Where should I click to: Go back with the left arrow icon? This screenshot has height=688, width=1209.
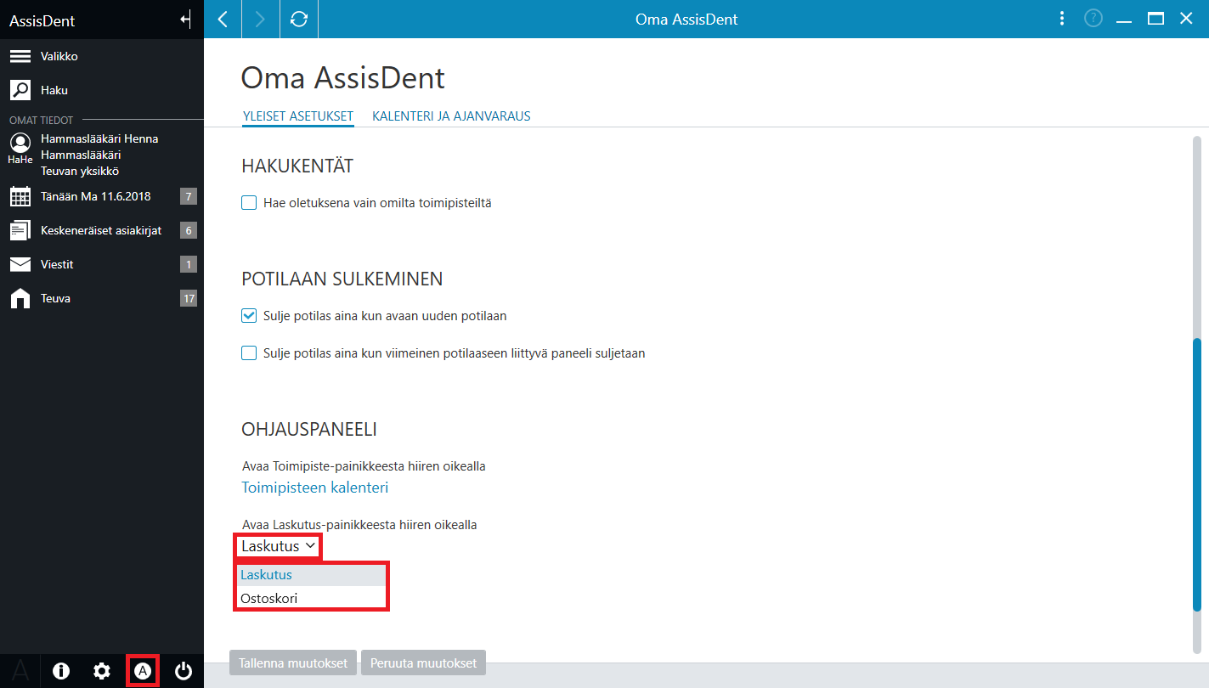coord(223,19)
